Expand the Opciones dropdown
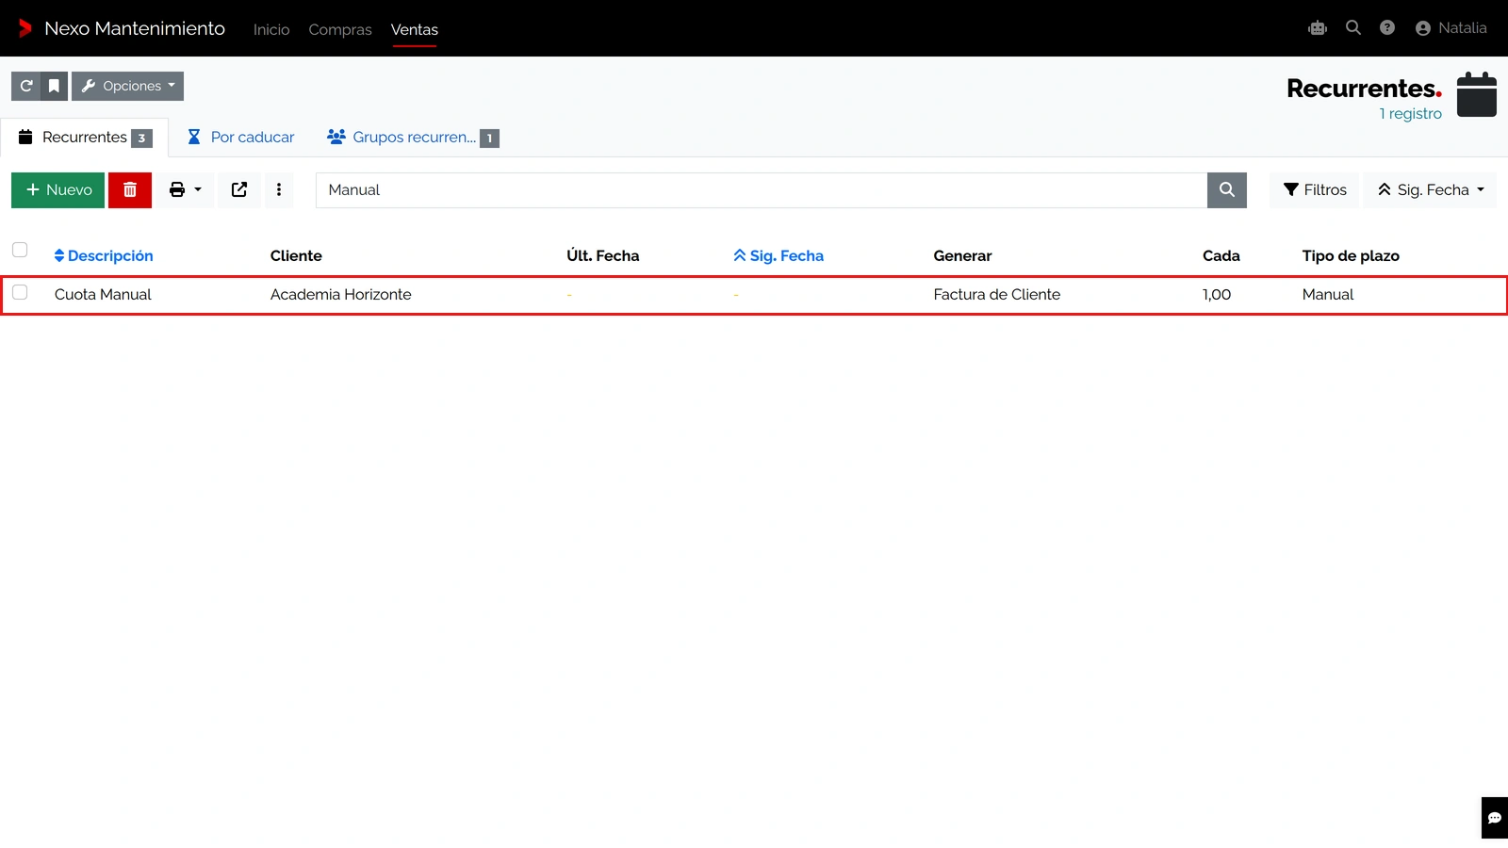Viewport: 1508px width, 848px height. click(x=127, y=86)
